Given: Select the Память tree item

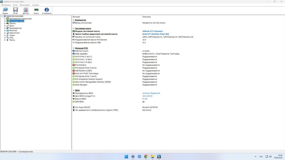Looking at the screenshot, I should 12,23.
